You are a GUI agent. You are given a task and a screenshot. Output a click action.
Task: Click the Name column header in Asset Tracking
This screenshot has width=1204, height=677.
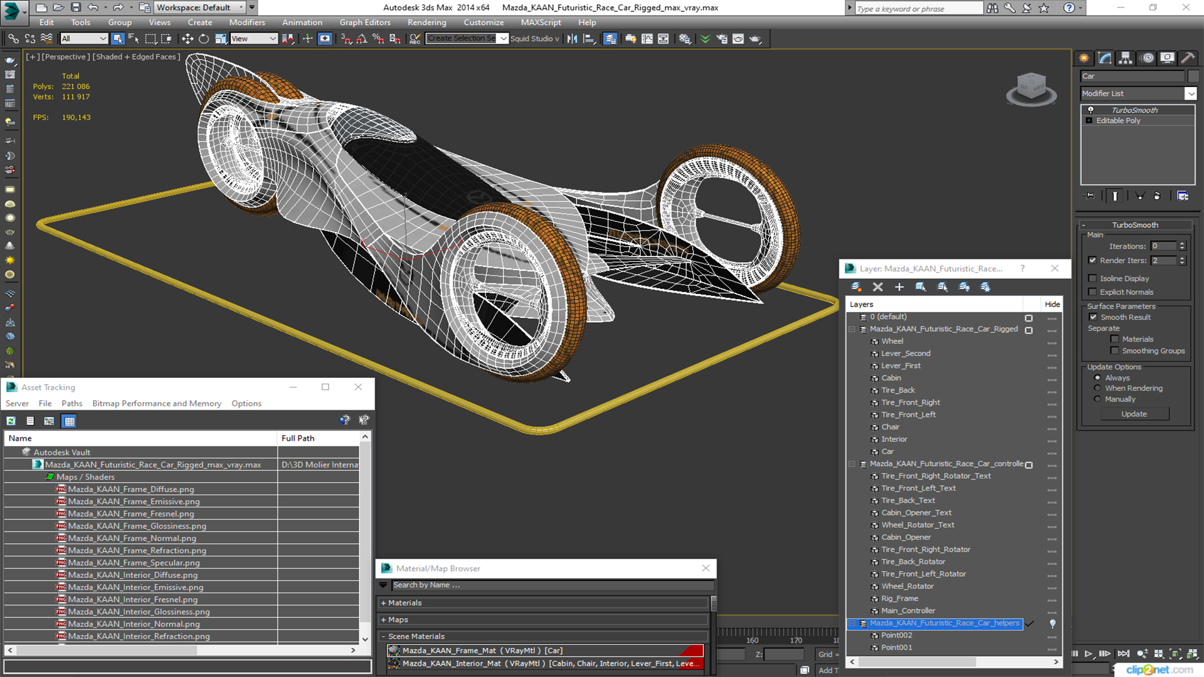140,438
